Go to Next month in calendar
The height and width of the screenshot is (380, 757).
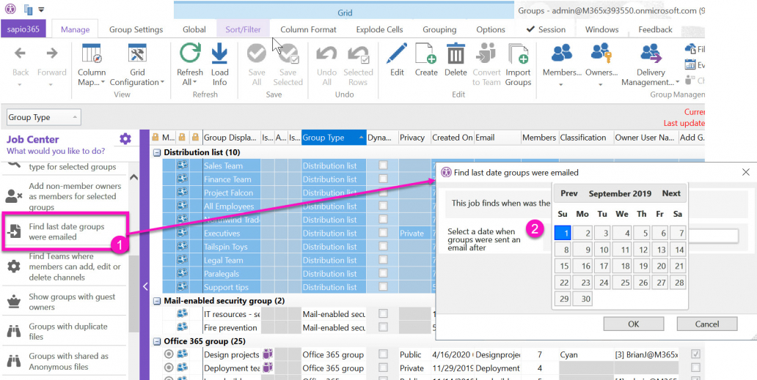[x=671, y=193]
